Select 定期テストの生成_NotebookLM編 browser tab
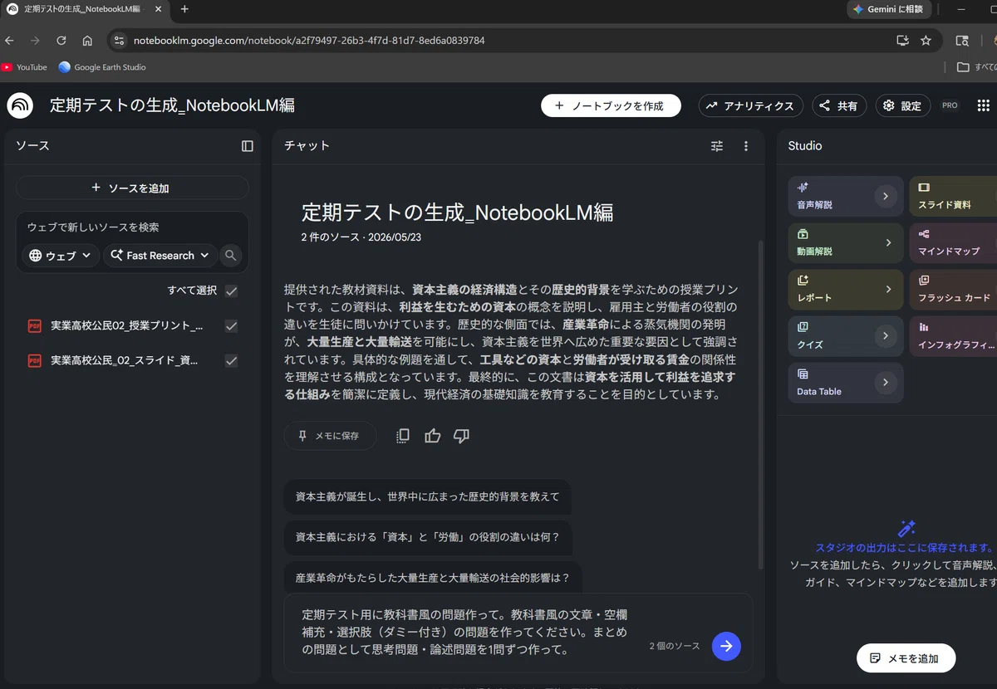 coord(83,9)
